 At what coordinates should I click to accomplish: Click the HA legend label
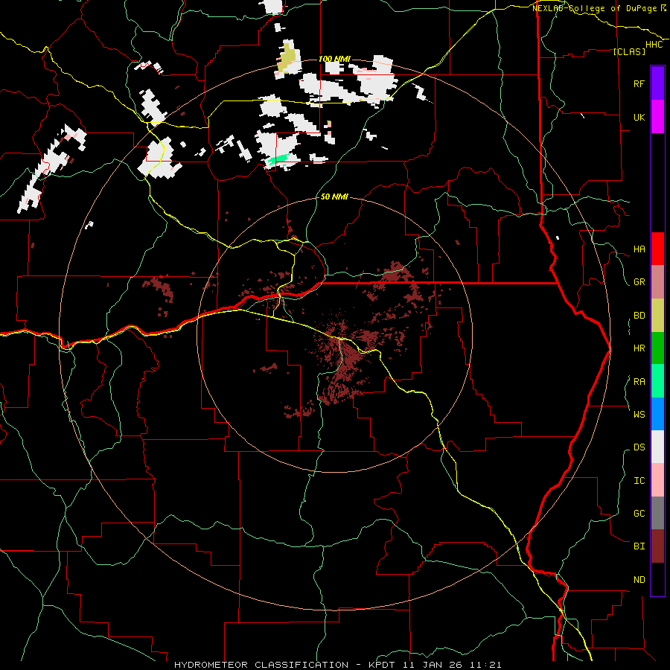(x=639, y=249)
